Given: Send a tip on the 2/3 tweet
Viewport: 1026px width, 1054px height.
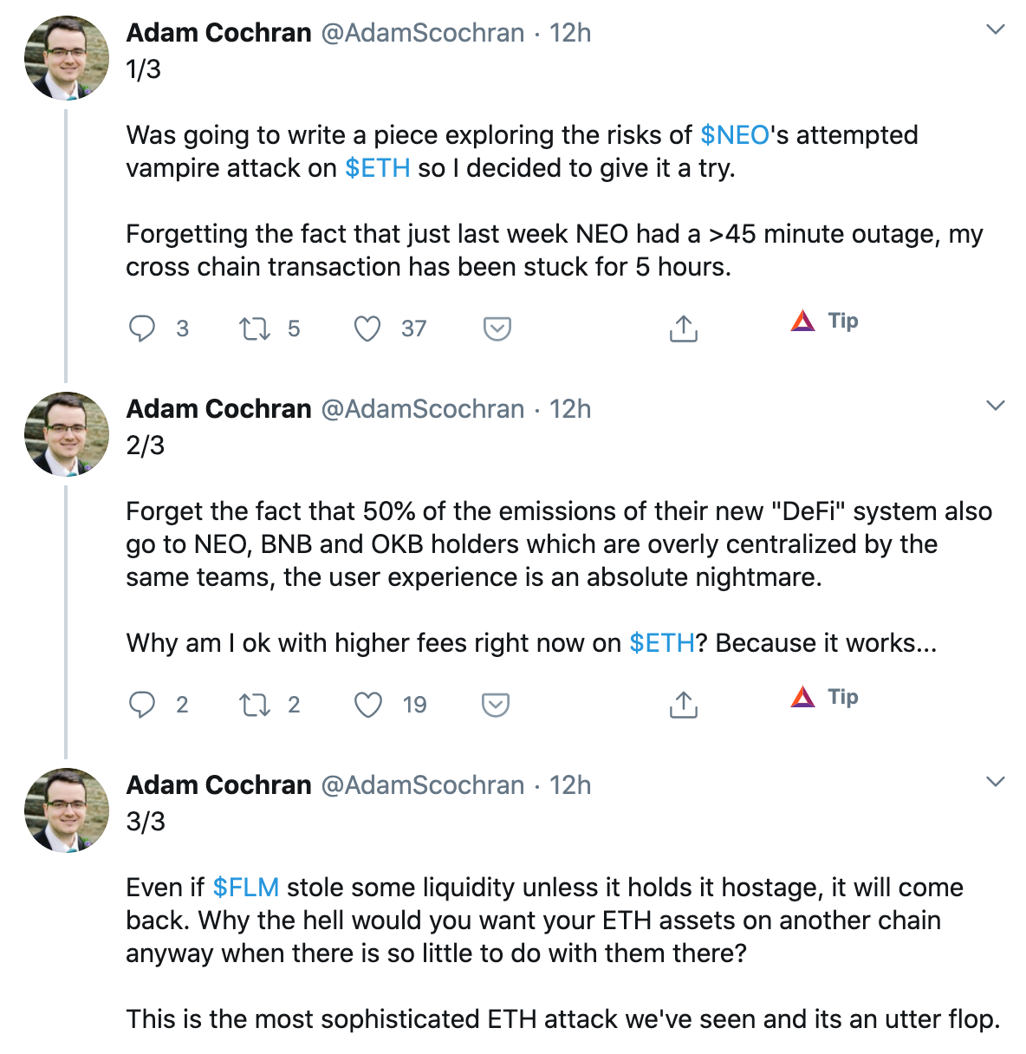Looking at the screenshot, I should coord(823,697).
